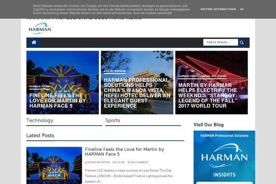Click the 'Visit Our Blog' heading

click(x=208, y=125)
